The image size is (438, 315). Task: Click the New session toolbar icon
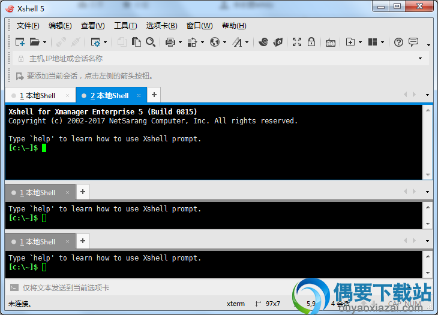20,42
